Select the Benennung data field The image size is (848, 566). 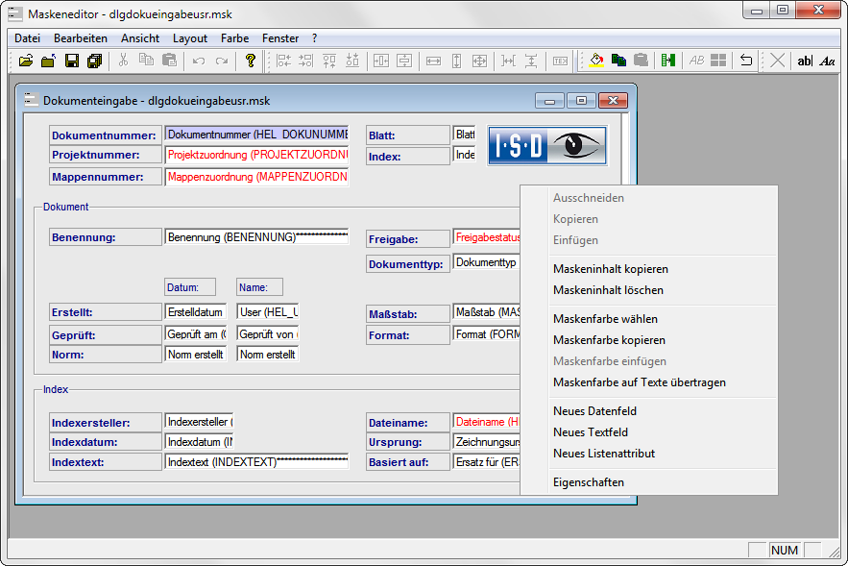256,236
